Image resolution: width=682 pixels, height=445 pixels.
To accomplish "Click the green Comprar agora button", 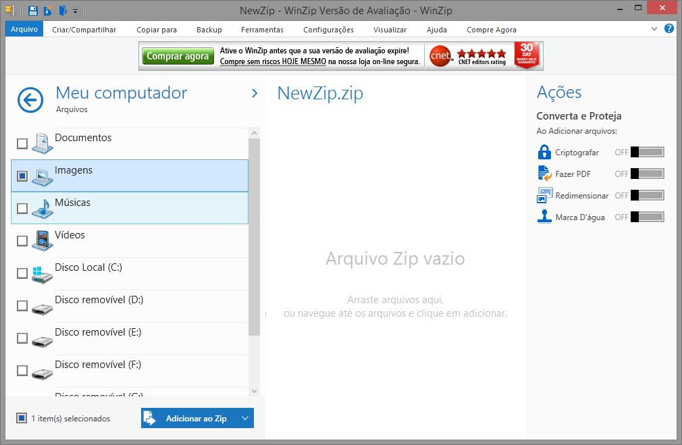I will (x=178, y=56).
